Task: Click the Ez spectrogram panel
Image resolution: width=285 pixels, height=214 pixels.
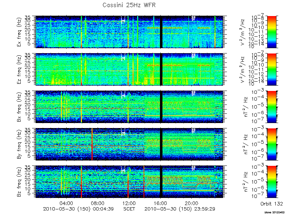Action: tap(129, 70)
